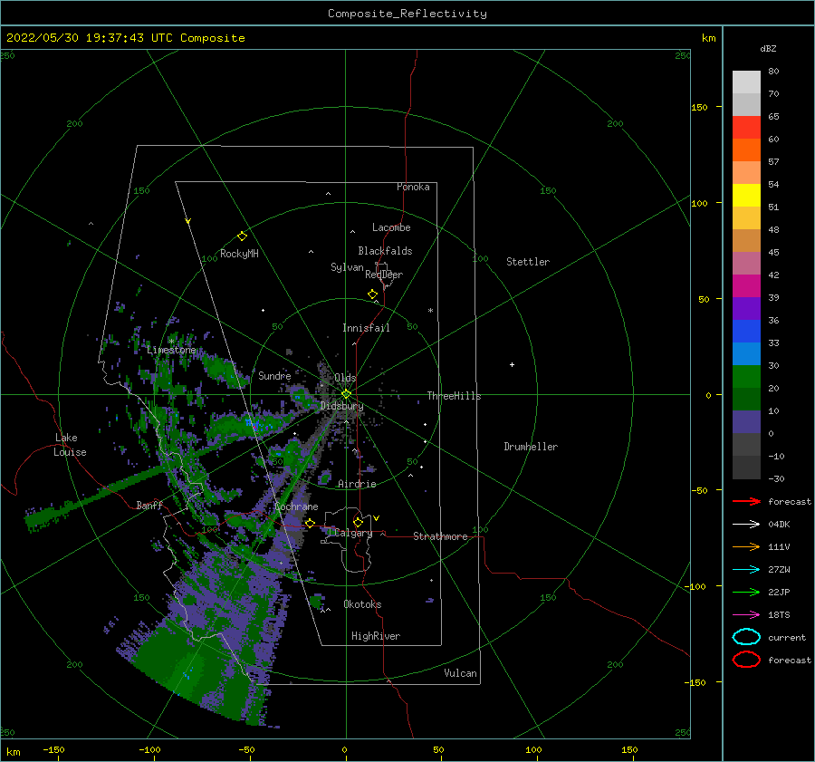Click the yellow diamond at the radar center
The height and width of the screenshot is (762, 815).
[346, 394]
